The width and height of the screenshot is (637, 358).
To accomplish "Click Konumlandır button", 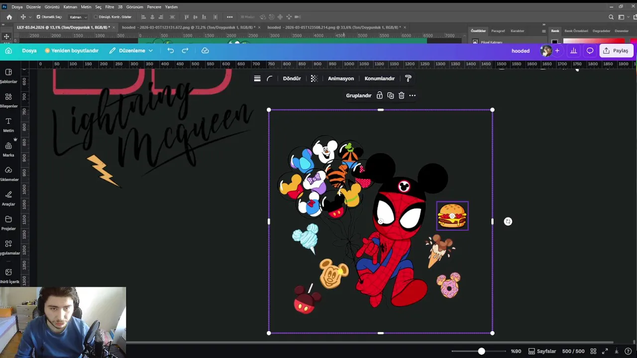I will pyautogui.click(x=380, y=79).
